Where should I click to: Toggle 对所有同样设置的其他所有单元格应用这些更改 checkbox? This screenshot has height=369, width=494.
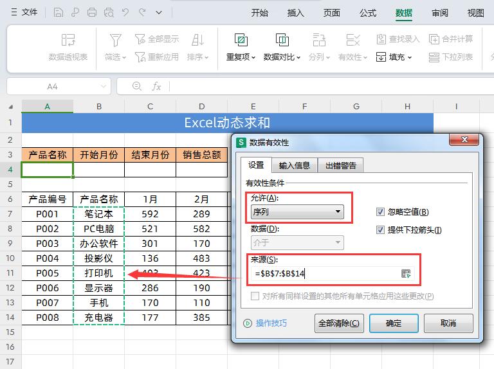pyautogui.click(x=255, y=296)
